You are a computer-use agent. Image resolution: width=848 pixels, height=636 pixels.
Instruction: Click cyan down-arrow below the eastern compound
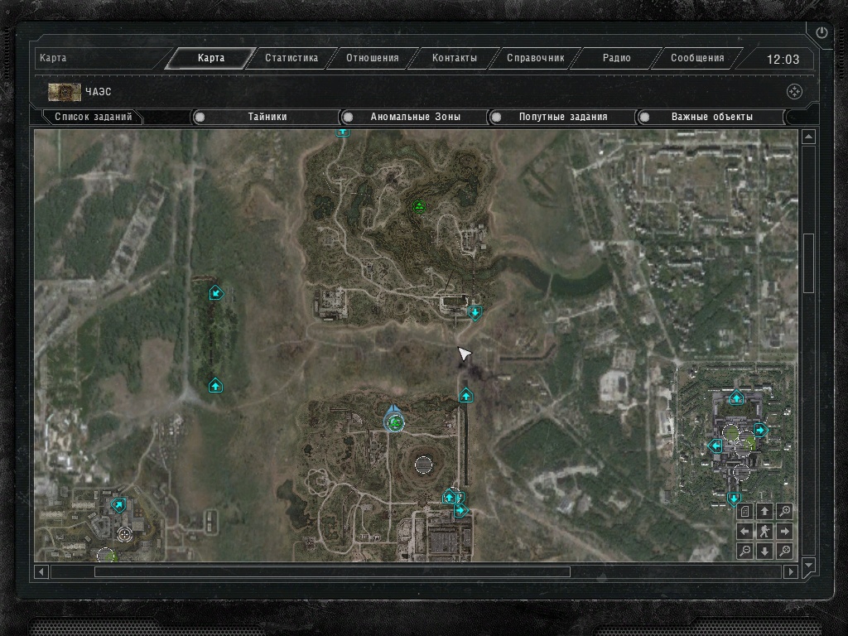pos(734,498)
